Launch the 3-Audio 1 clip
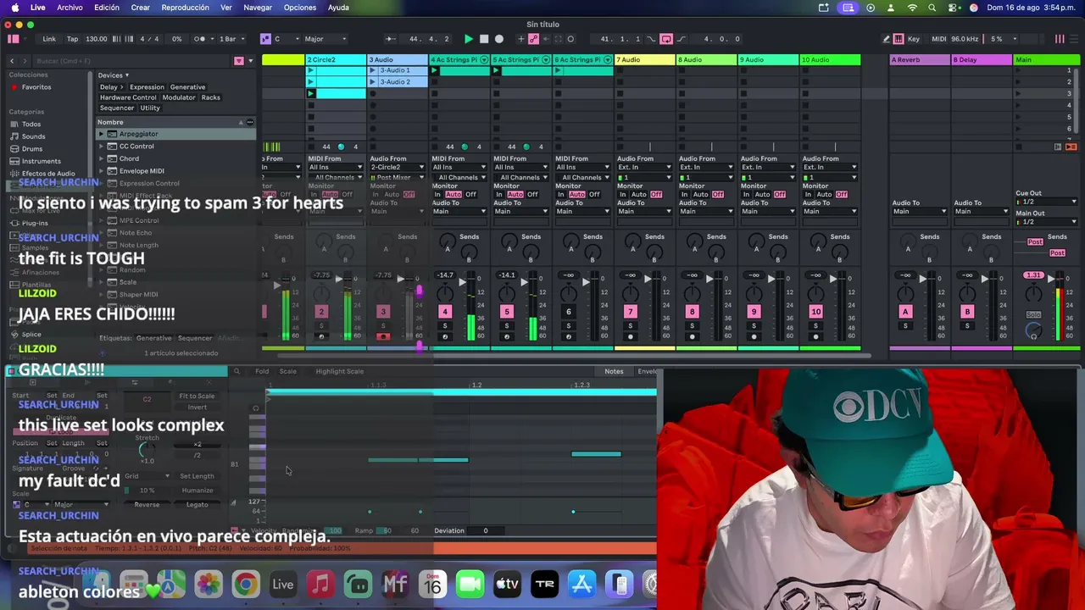This screenshot has width=1085, height=610. (373, 71)
